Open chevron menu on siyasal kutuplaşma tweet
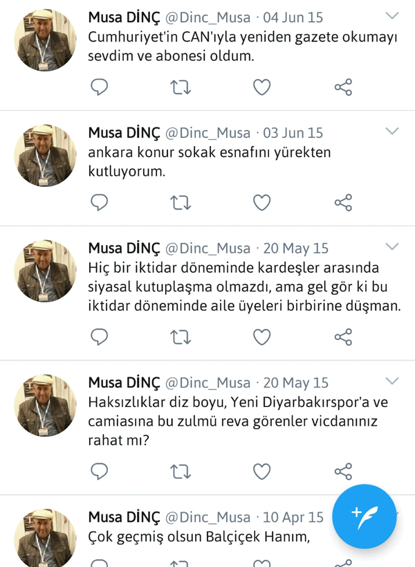This screenshot has width=415, height=567. [x=392, y=246]
